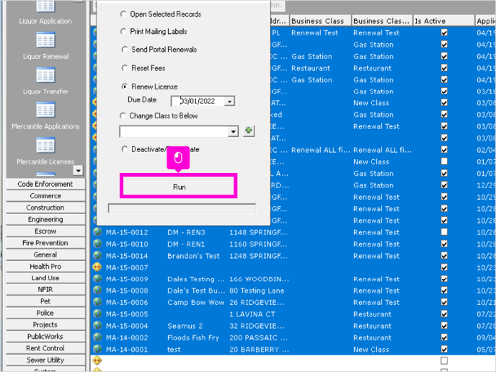Viewport: 496px width, 372px height.
Task: Open the Pet module group
Action: pyautogui.click(x=45, y=301)
